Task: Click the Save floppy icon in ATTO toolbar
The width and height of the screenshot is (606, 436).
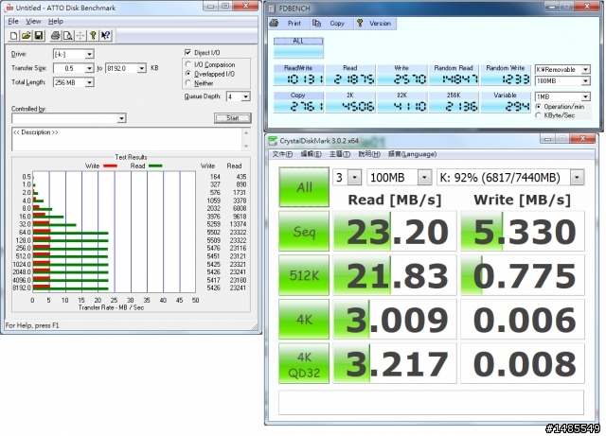Action: 39,36
